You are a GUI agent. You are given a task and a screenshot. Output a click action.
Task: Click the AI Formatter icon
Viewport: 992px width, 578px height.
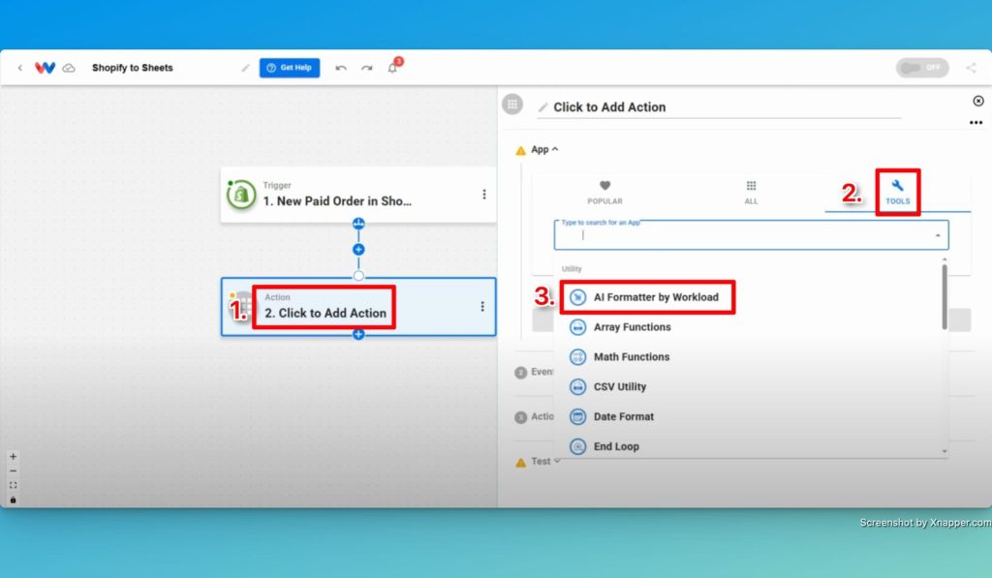click(x=577, y=297)
